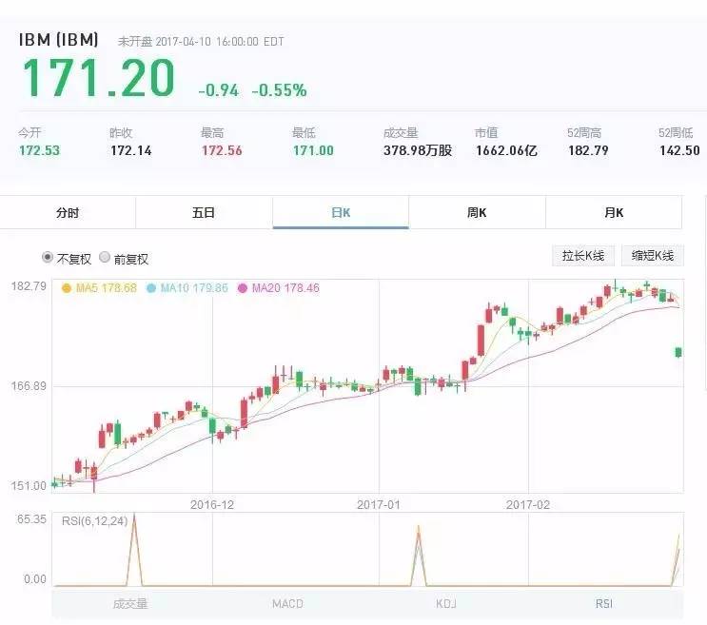This screenshot has height=625, width=707.
Task: Show the 成交量 volume indicator
Action: point(130,604)
